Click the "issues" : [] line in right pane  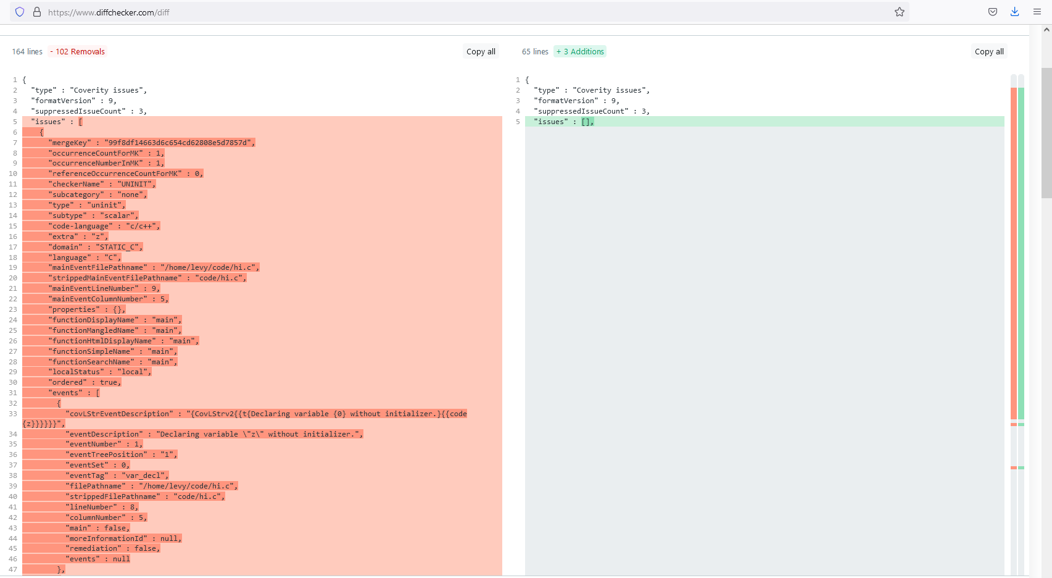pos(764,122)
